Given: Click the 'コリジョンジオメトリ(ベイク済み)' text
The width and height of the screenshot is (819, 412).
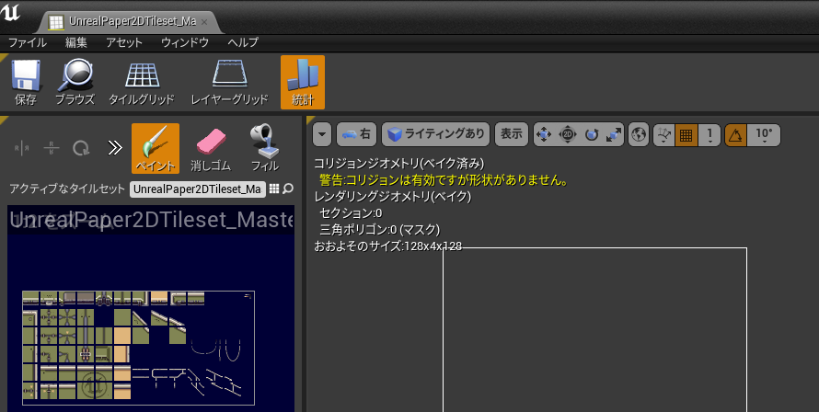Looking at the screenshot, I should coord(398,164).
